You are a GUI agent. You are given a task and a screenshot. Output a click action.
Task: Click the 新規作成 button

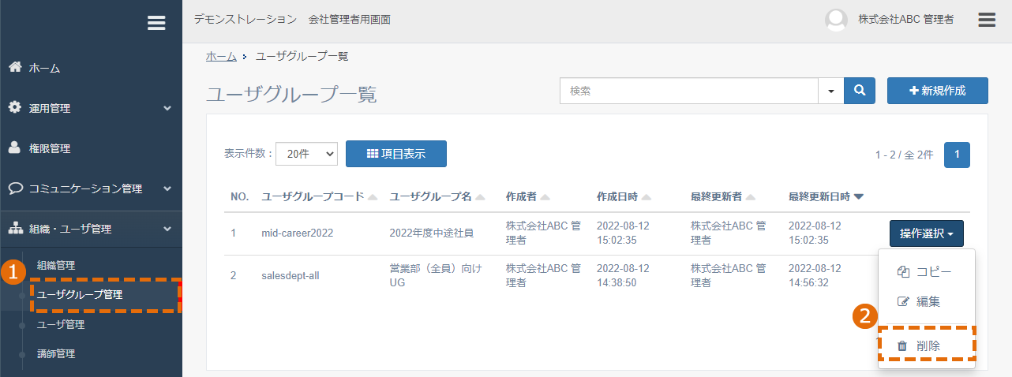938,91
